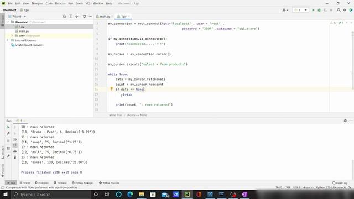Open Project panel options gear
Image resolution: width=354 pixels, height=199 pixels.
click(x=85, y=17)
